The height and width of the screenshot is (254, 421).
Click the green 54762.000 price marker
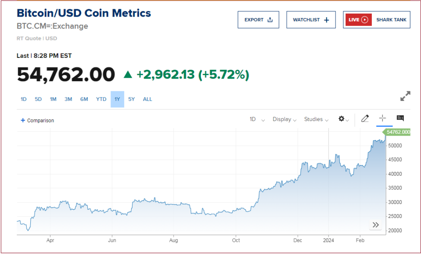pyautogui.click(x=397, y=132)
